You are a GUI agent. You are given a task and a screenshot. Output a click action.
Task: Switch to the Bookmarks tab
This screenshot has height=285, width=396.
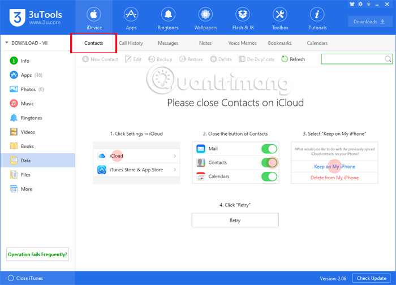tap(279, 43)
